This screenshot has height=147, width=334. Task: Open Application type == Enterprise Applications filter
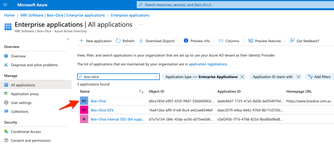201,77
